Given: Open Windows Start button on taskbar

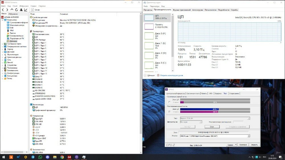Looking at the screenshot, I should [3, 157].
